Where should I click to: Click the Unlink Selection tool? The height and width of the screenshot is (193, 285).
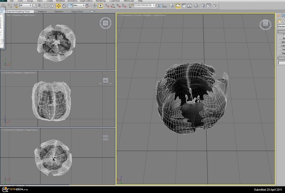[10, 6]
